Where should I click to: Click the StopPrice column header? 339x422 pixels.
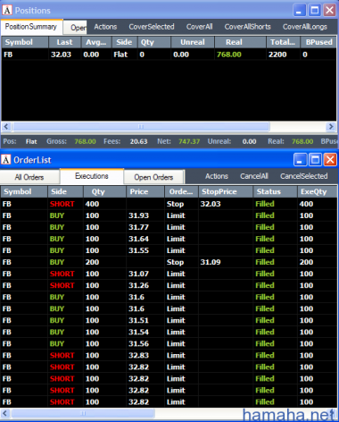pos(226,191)
